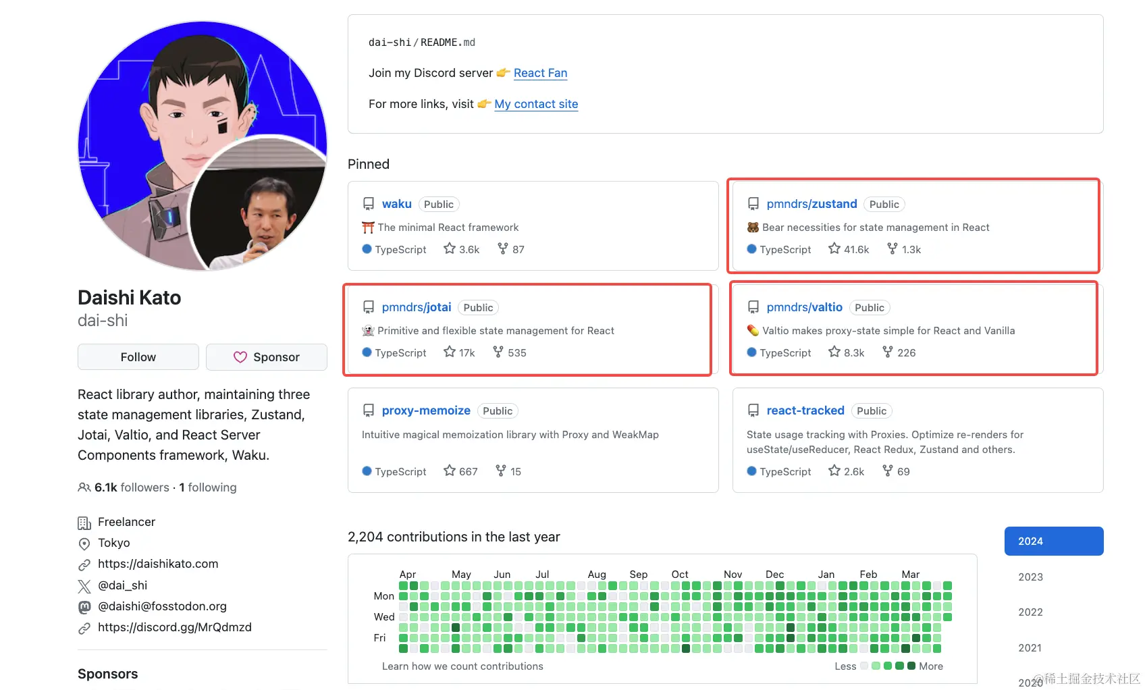Open jotai forks via 535 fork icon
Image resolution: width=1145 pixels, height=690 pixels.
pos(498,352)
